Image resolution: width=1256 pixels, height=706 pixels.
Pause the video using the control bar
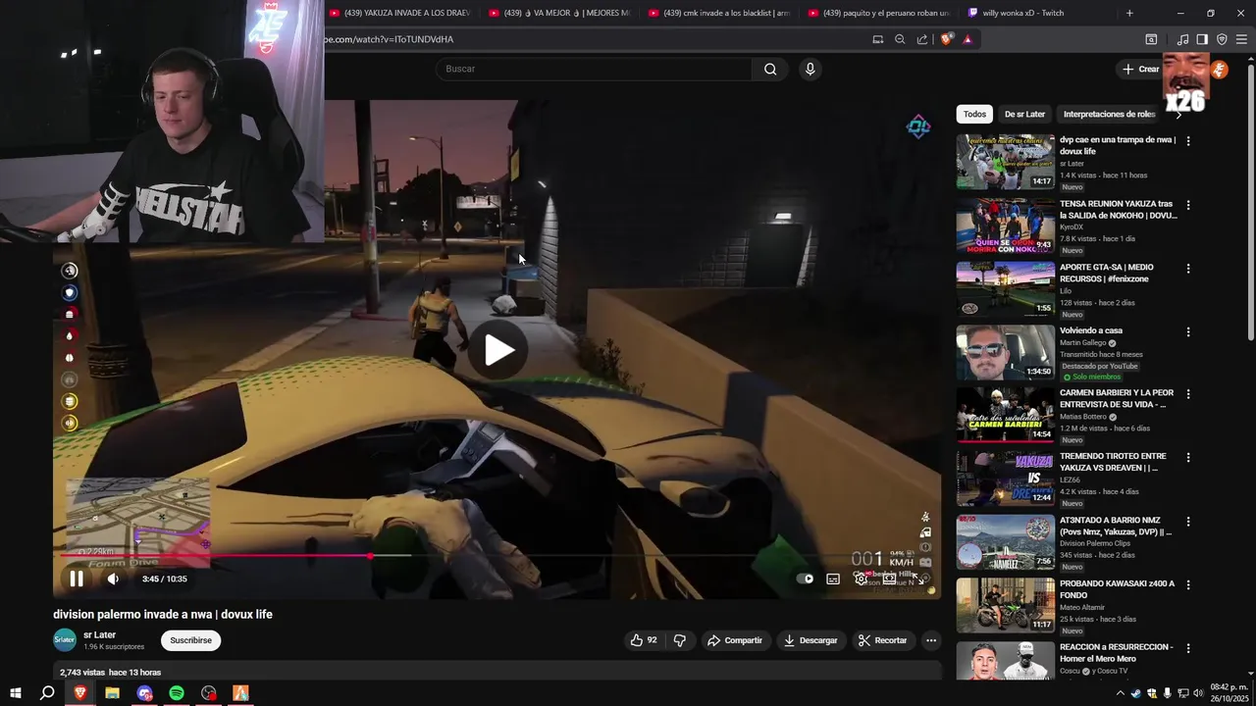pyautogui.click(x=77, y=579)
